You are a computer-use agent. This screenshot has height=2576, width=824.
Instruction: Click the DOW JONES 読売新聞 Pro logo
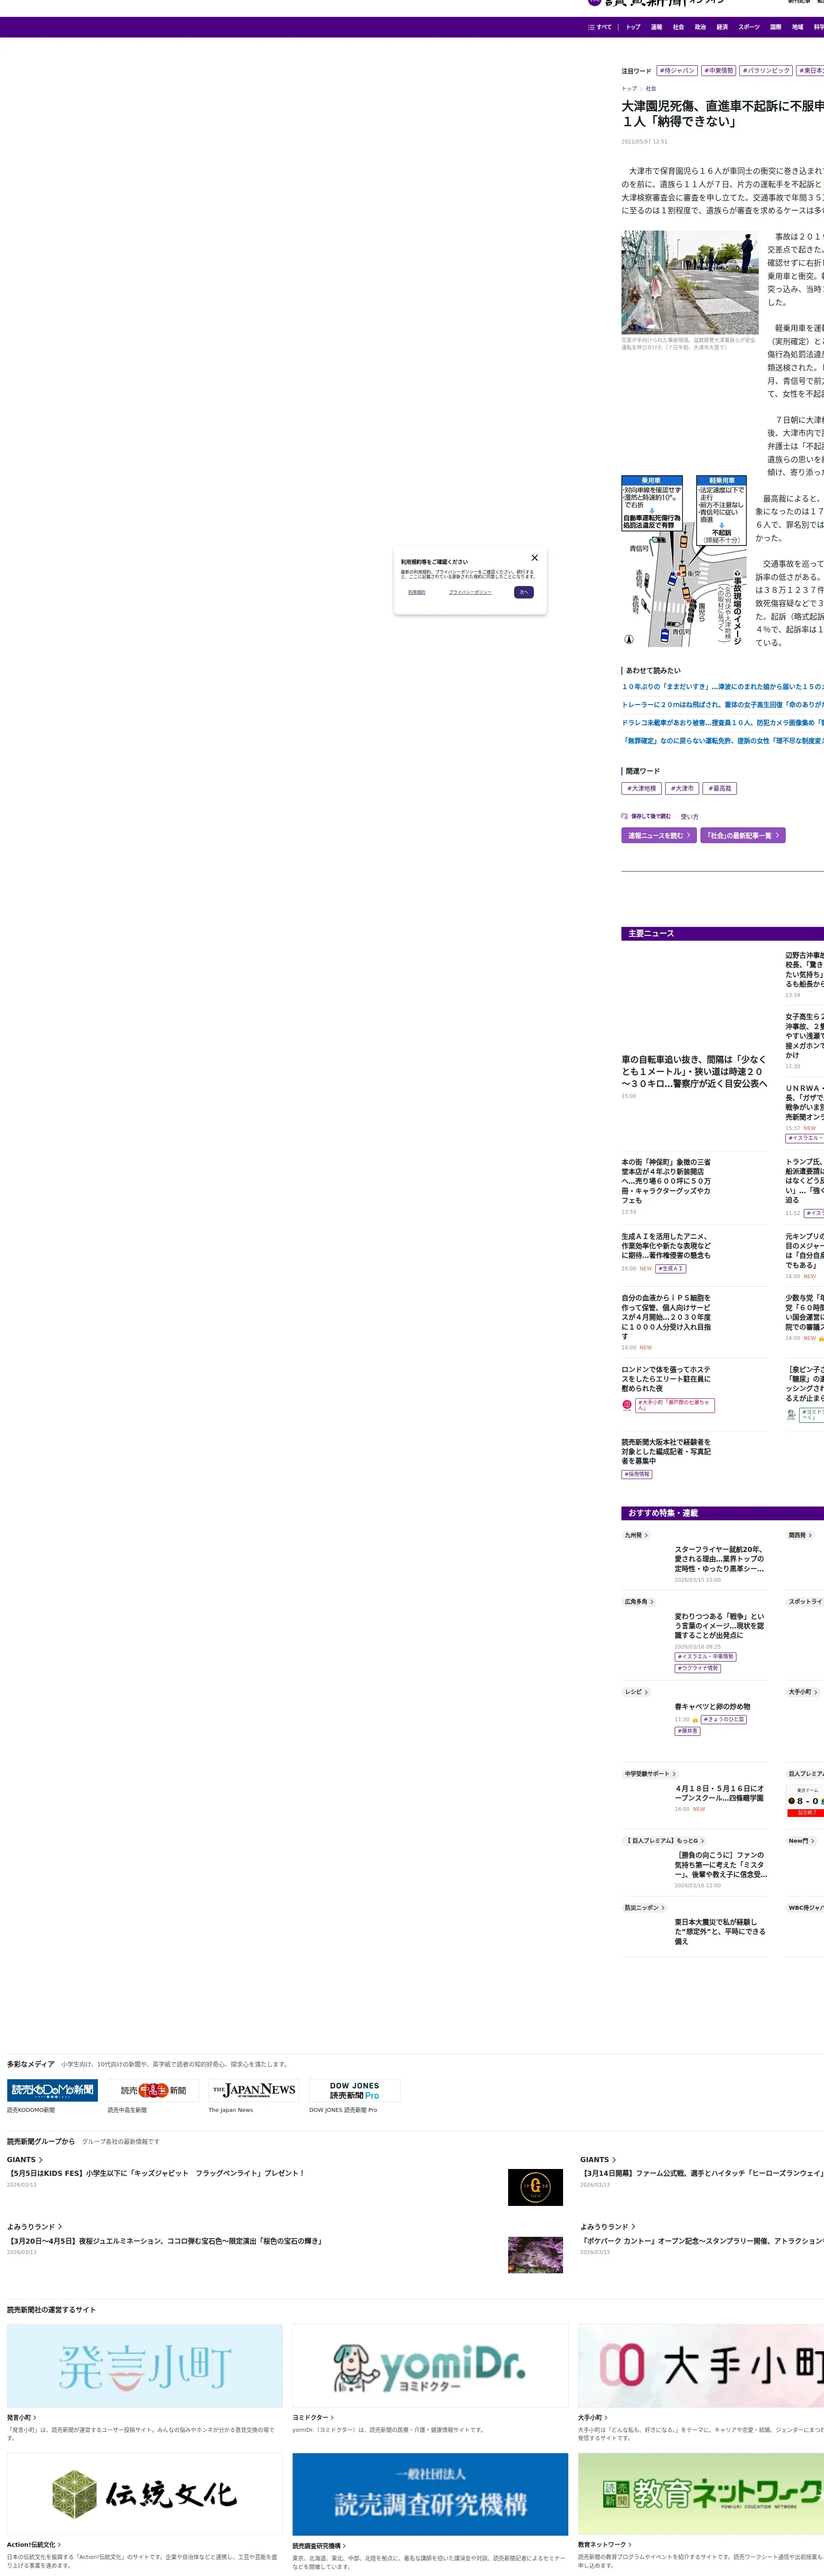coord(354,2090)
